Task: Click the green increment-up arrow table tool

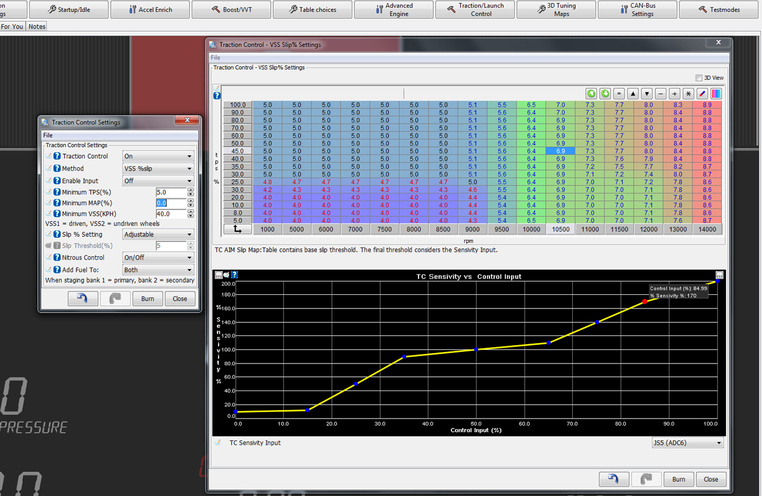Action: click(591, 94)
